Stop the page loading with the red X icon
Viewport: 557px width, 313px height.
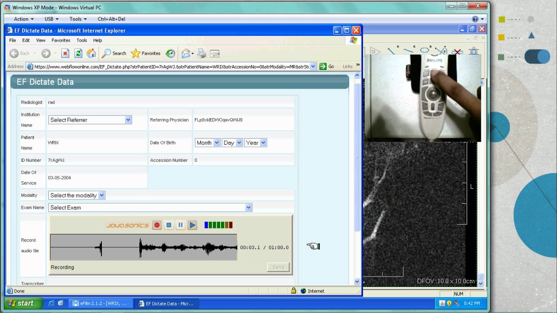65,53
